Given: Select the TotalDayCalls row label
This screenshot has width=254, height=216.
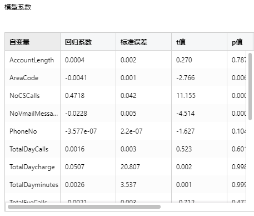Looking at the screenshot, I should (x=29, y=149).
